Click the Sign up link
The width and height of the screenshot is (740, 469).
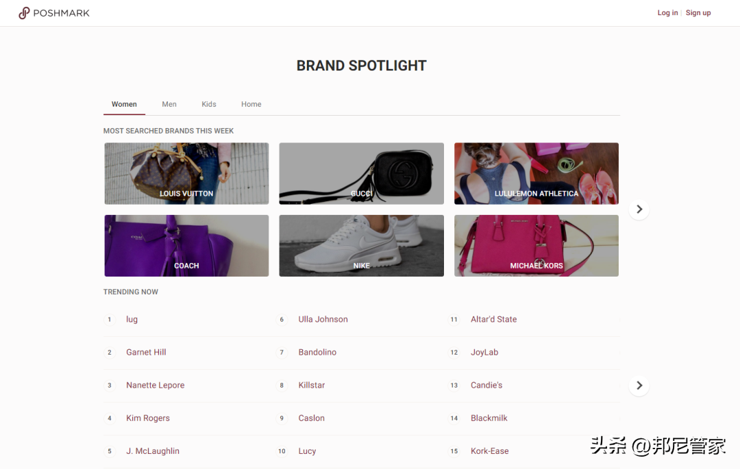click(x=698, y=13)
